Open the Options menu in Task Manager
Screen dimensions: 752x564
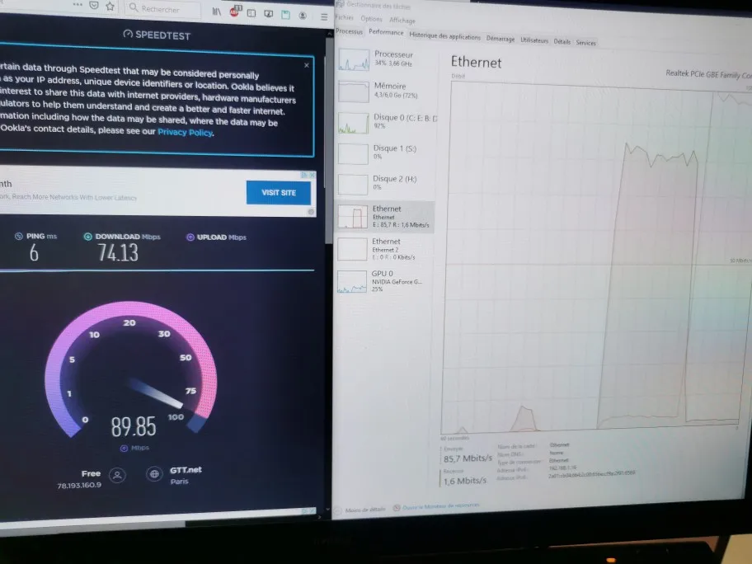[x=371, y=19]
